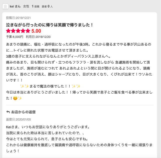The height and width of the screenshot is (158, 161).
Task: Click the smiling face emoji in review
Action: [15, 98]
